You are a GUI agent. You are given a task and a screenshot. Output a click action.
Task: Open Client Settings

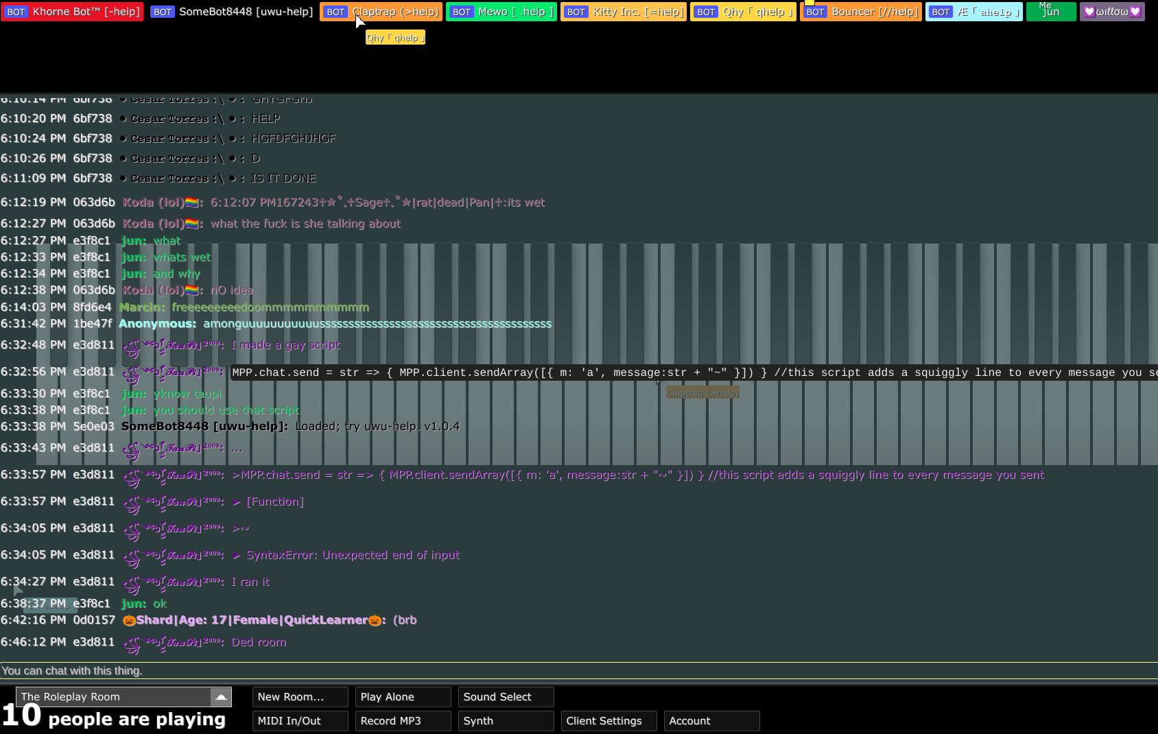[608, 721]
